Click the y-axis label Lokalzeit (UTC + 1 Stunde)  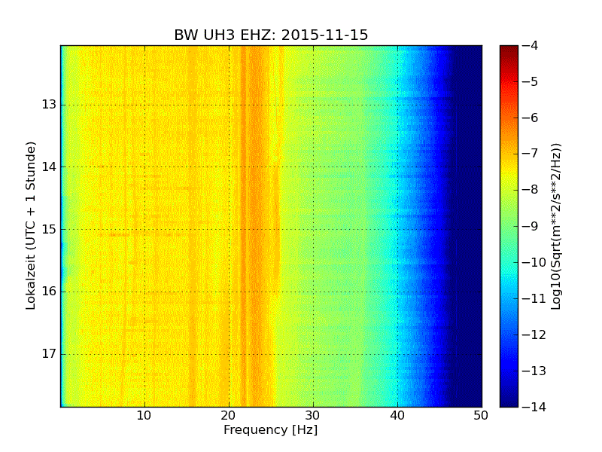(x=31, y=225)
